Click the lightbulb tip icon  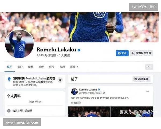(9, 79)
